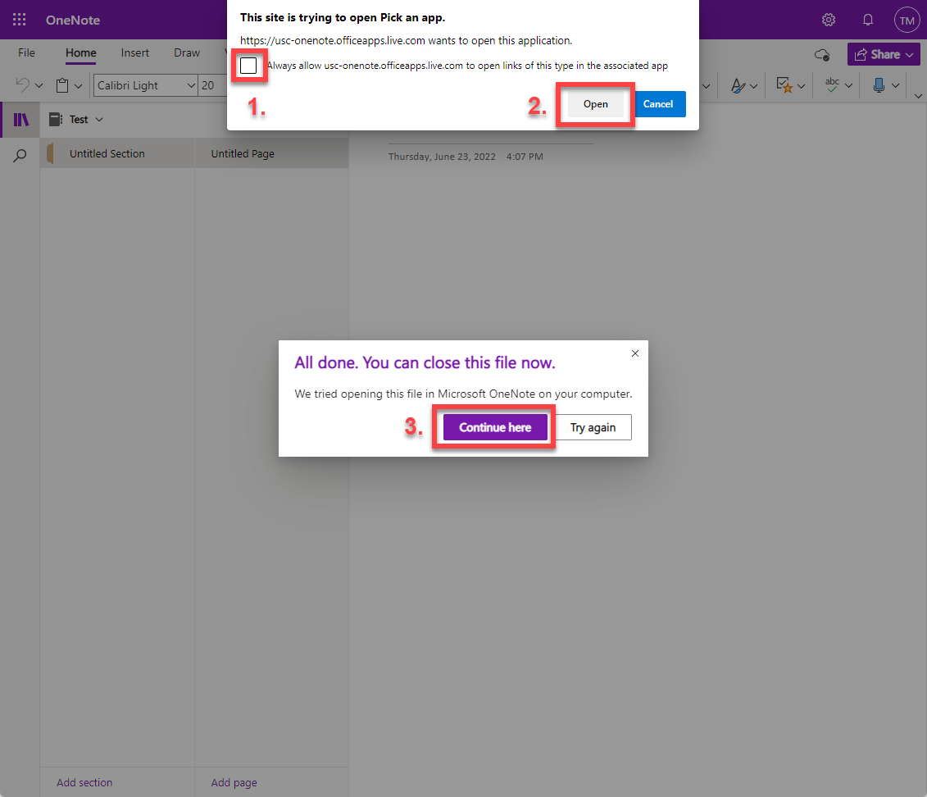927x797 pixels.
Task: Expand the ribbon with the corner chevron
Action: (x=918, y=95)
